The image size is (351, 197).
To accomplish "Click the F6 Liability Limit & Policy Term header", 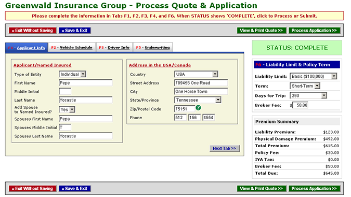I will 297,65.
